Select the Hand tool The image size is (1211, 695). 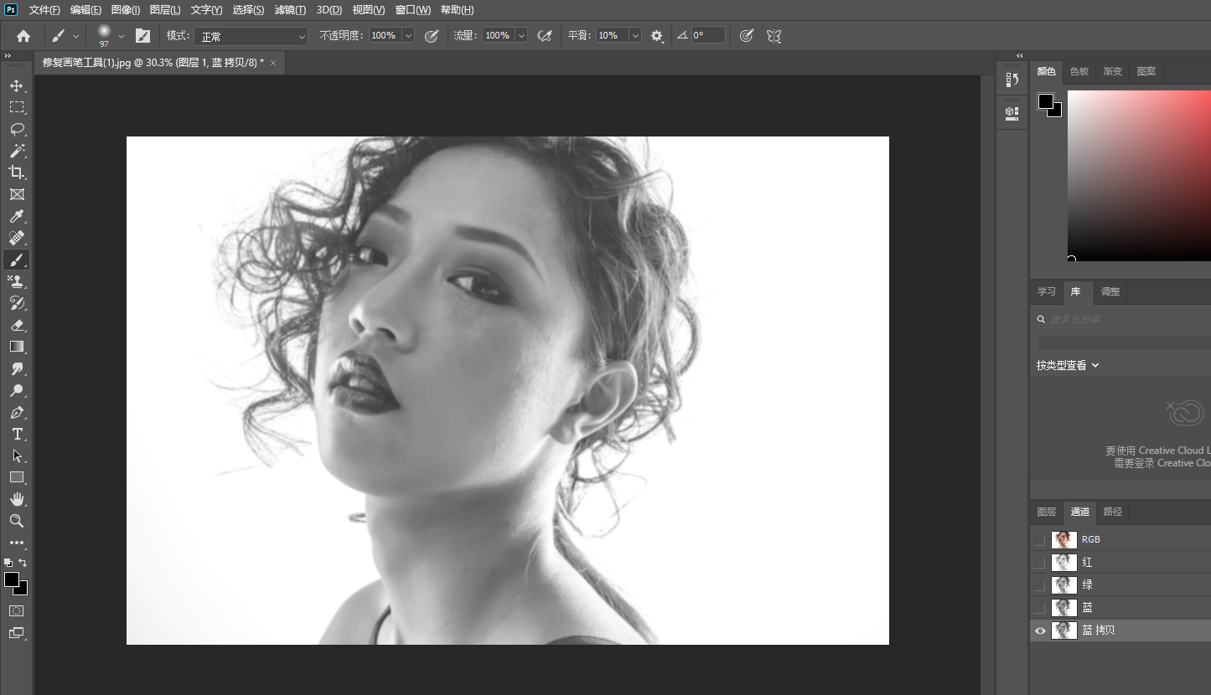tap(17, 499)
